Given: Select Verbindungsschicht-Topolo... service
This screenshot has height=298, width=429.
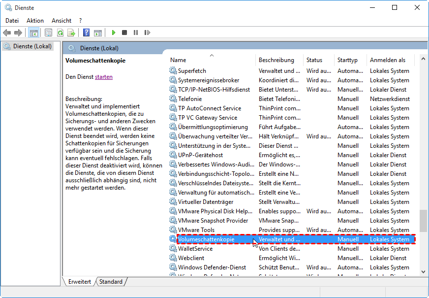Looking at the screenshot, I should [292, 174].
